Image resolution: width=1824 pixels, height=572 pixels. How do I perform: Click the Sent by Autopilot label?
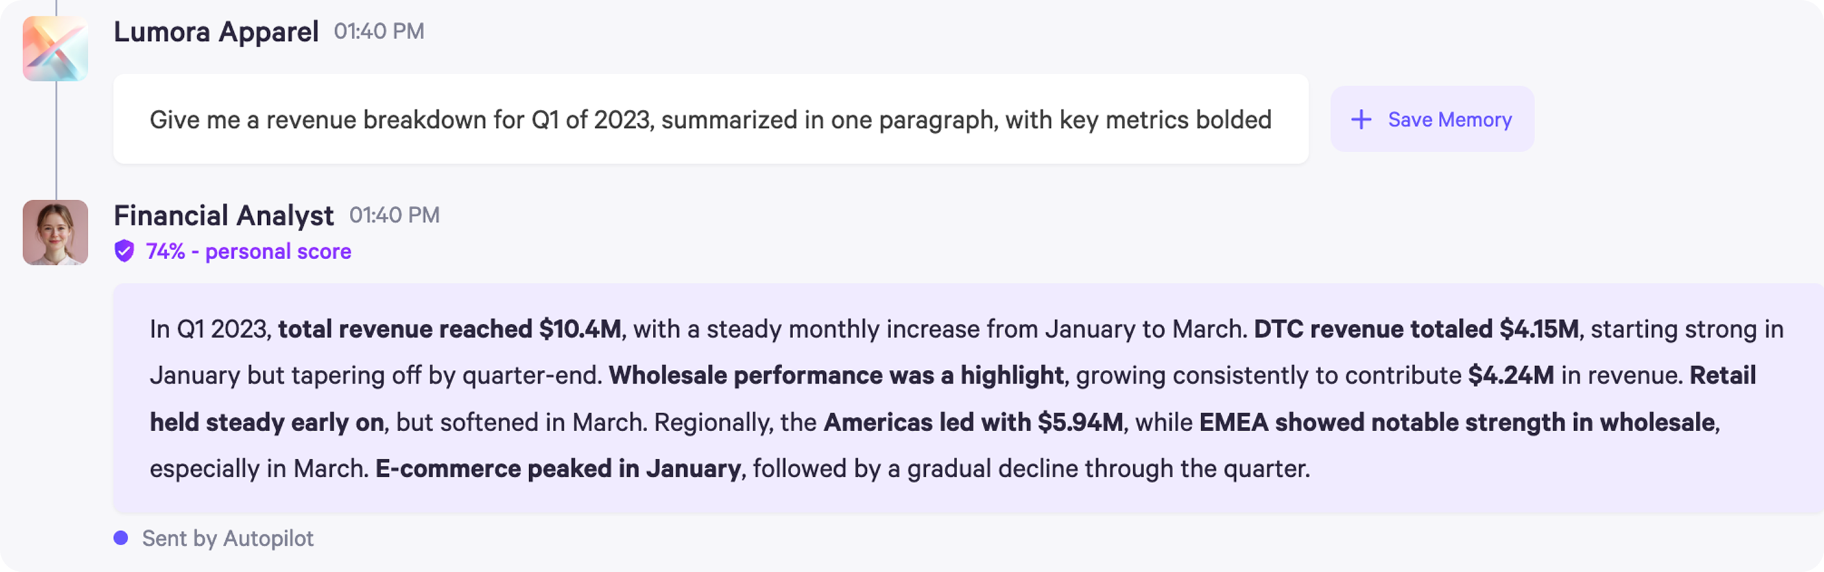227,538
